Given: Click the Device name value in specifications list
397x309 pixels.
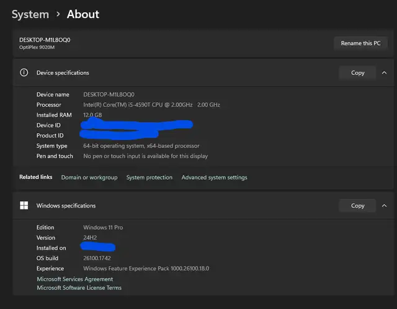Looking at the screenshot, I should (x=109, y=95).
